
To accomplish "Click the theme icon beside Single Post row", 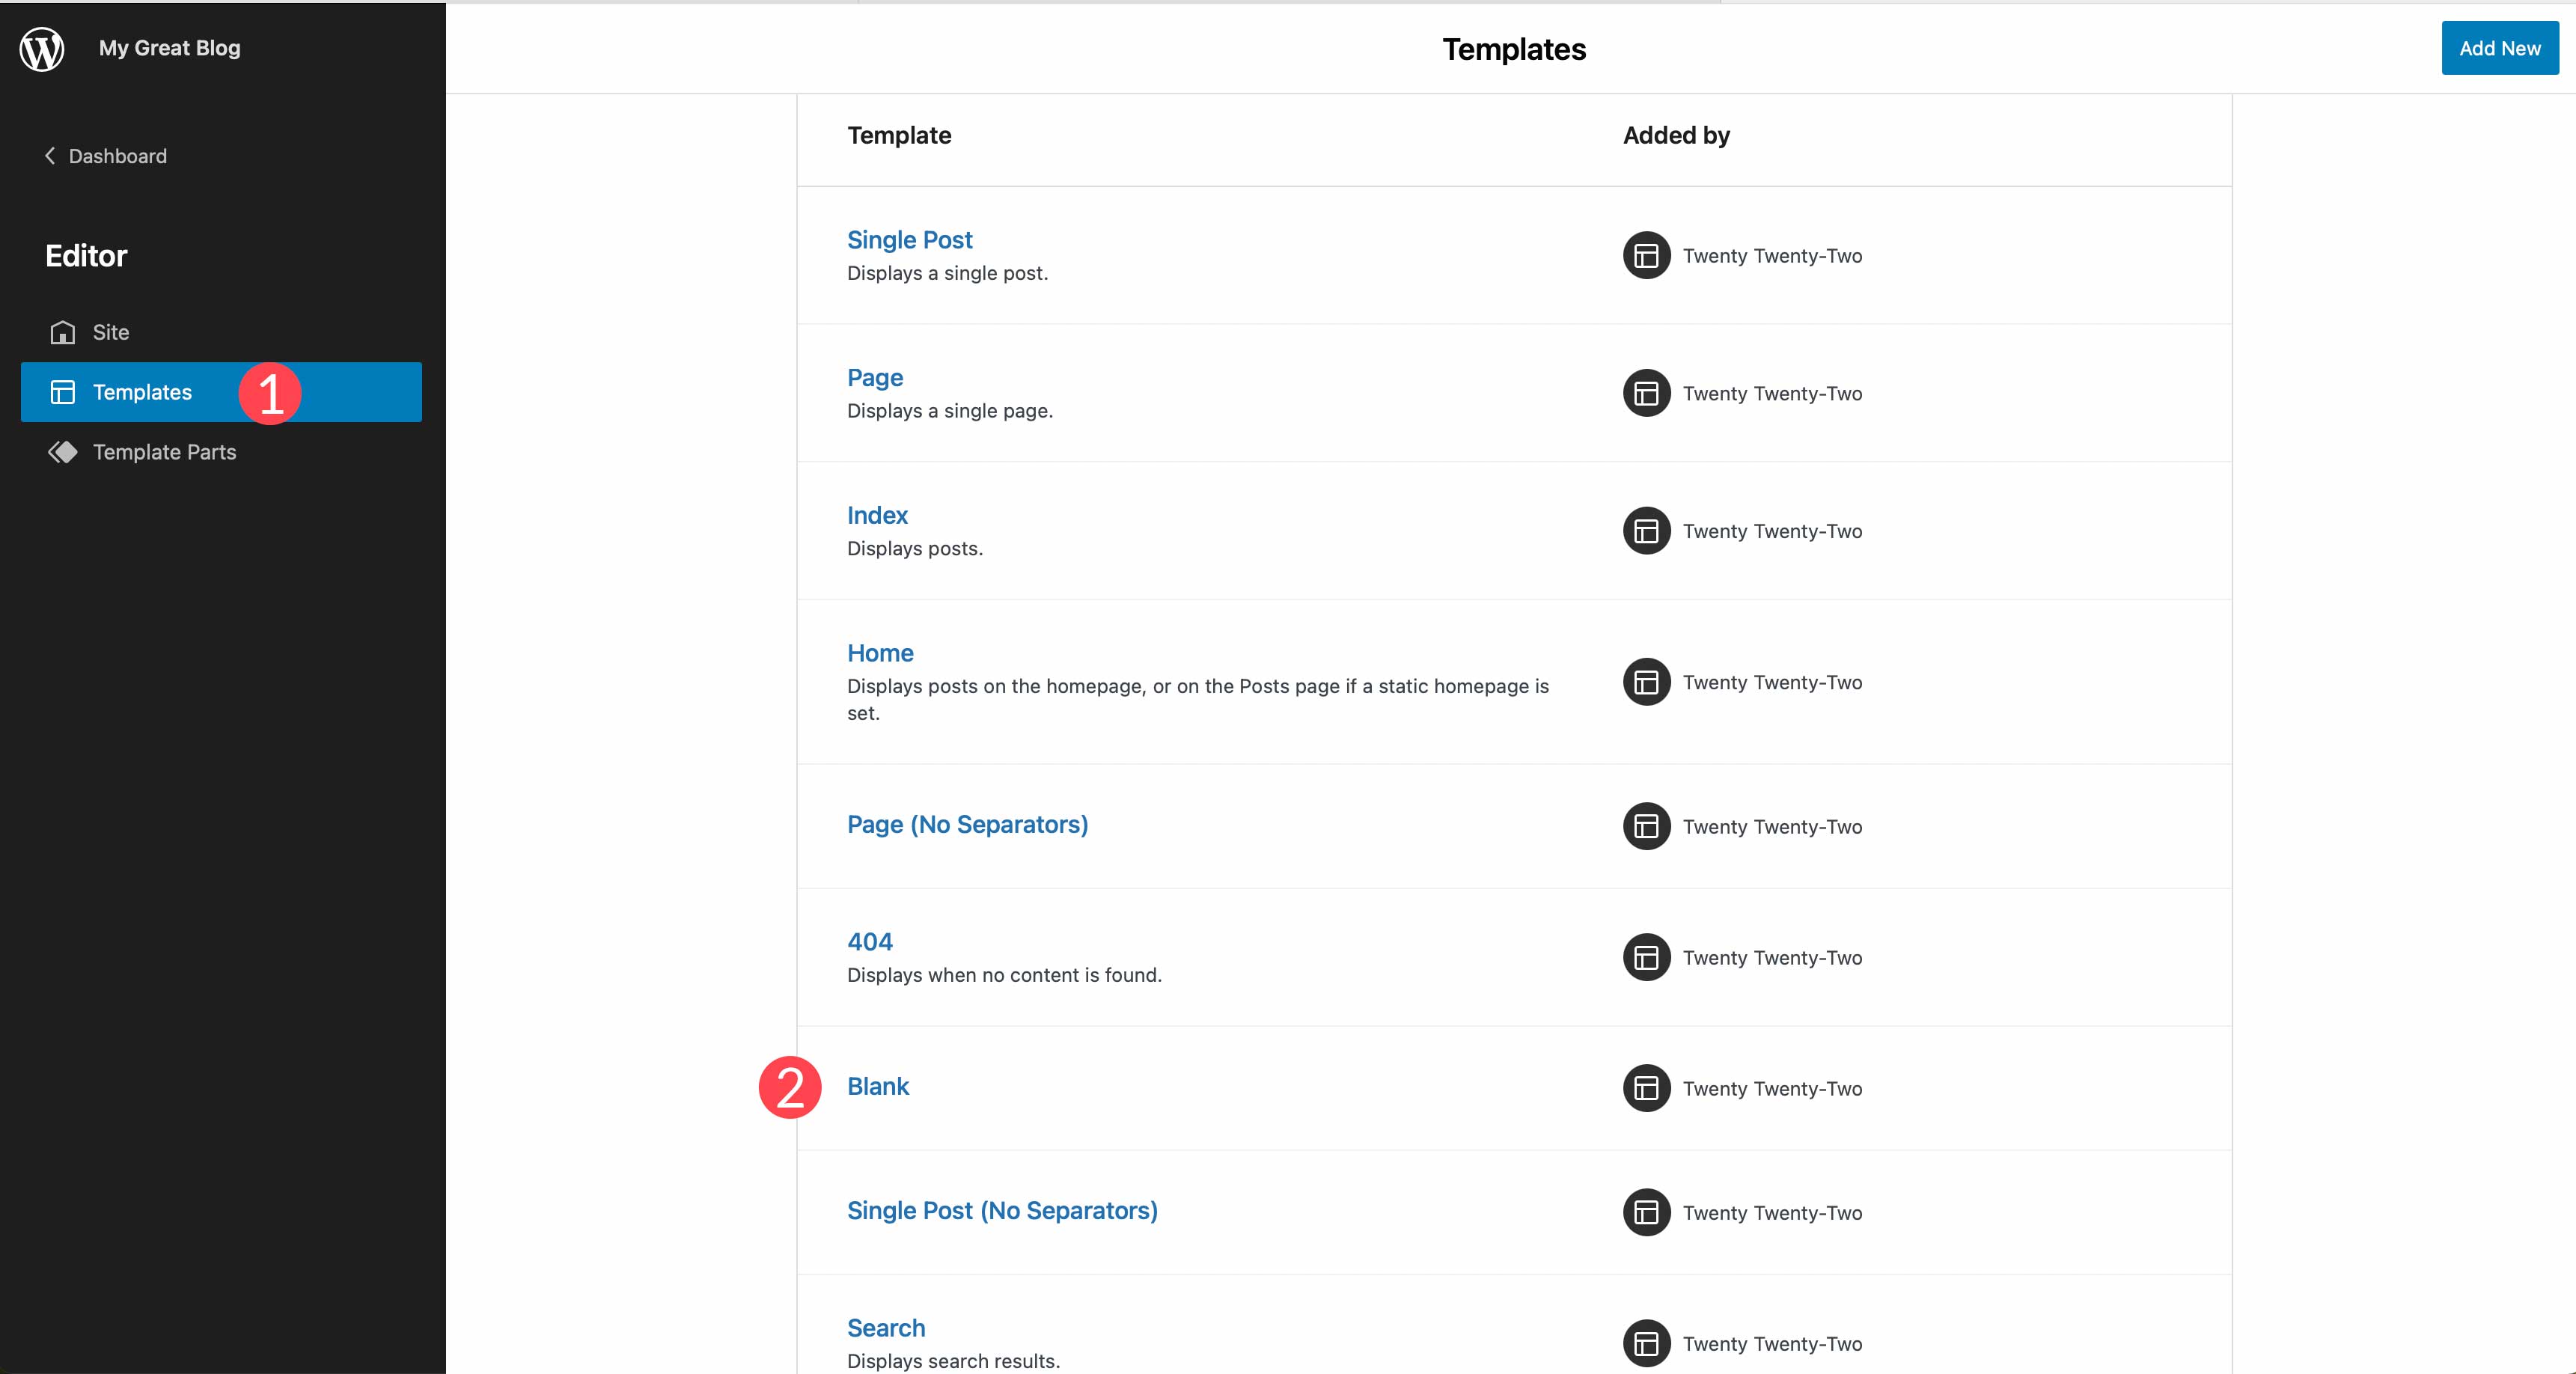I will pos(1646,256).
